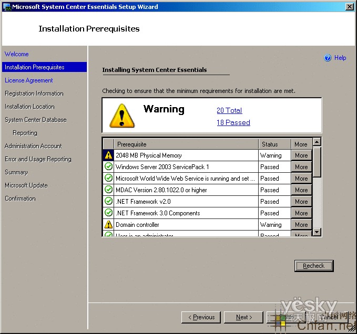The width and height of the screenshot is (357, 334).
Task: Click the setup wizard title bar icon
Action: (7, 7)
